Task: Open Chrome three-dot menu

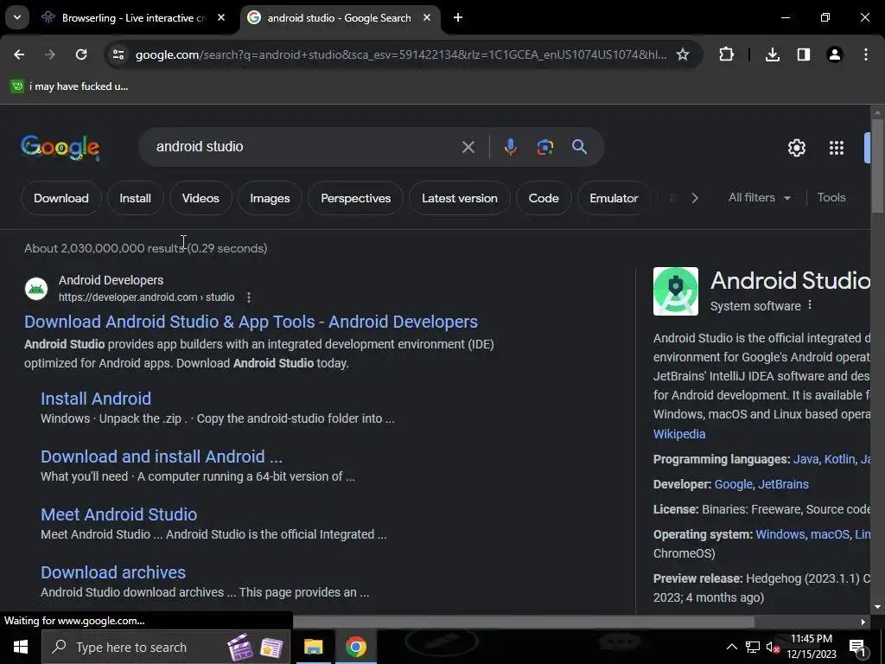Action: pos(866,54)
